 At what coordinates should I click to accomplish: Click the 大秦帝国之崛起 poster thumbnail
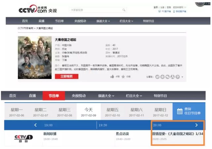[x=35, y=58]
